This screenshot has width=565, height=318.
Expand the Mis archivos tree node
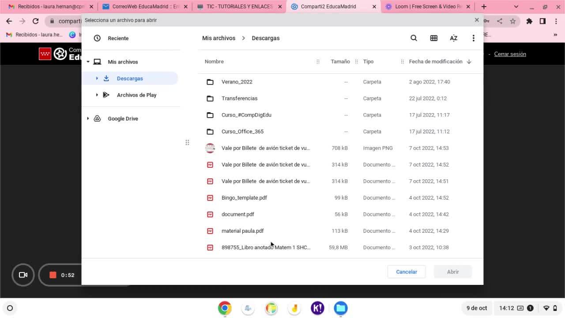coord(88,62)
